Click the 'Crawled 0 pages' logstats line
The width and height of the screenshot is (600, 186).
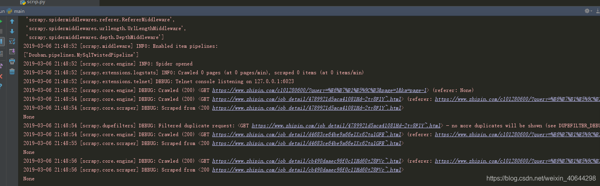point(193,73)
